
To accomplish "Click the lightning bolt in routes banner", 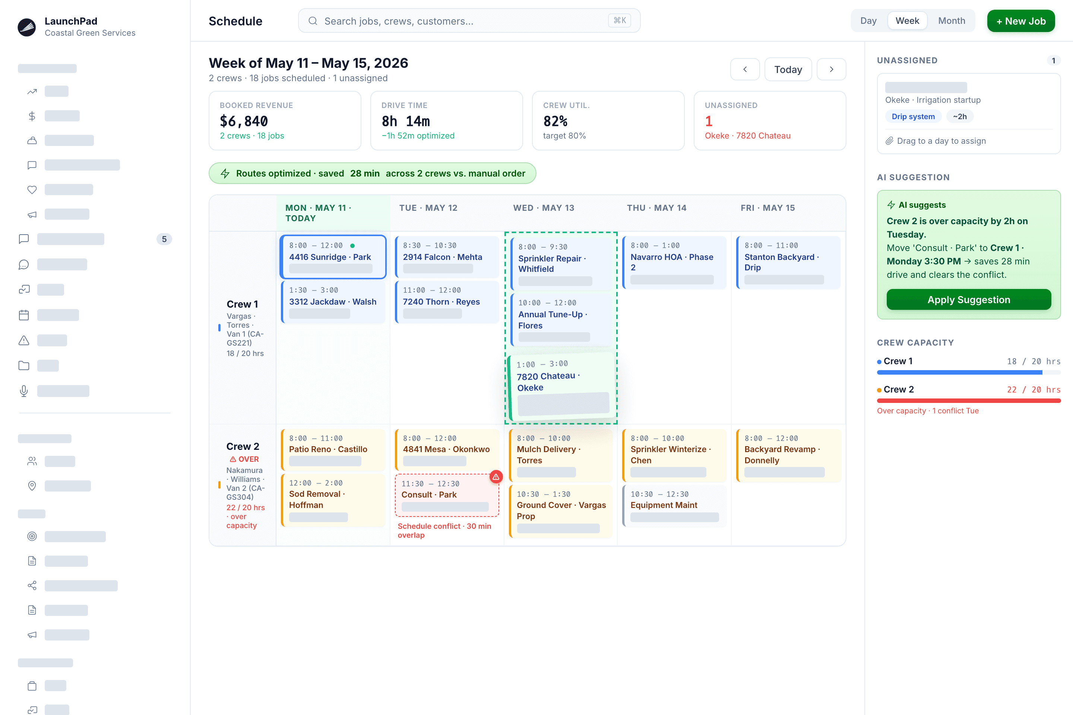I will click(225, 173).
